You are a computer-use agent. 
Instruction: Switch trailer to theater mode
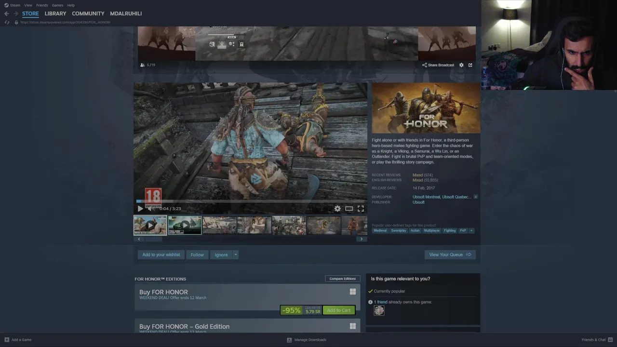(349, 209)
